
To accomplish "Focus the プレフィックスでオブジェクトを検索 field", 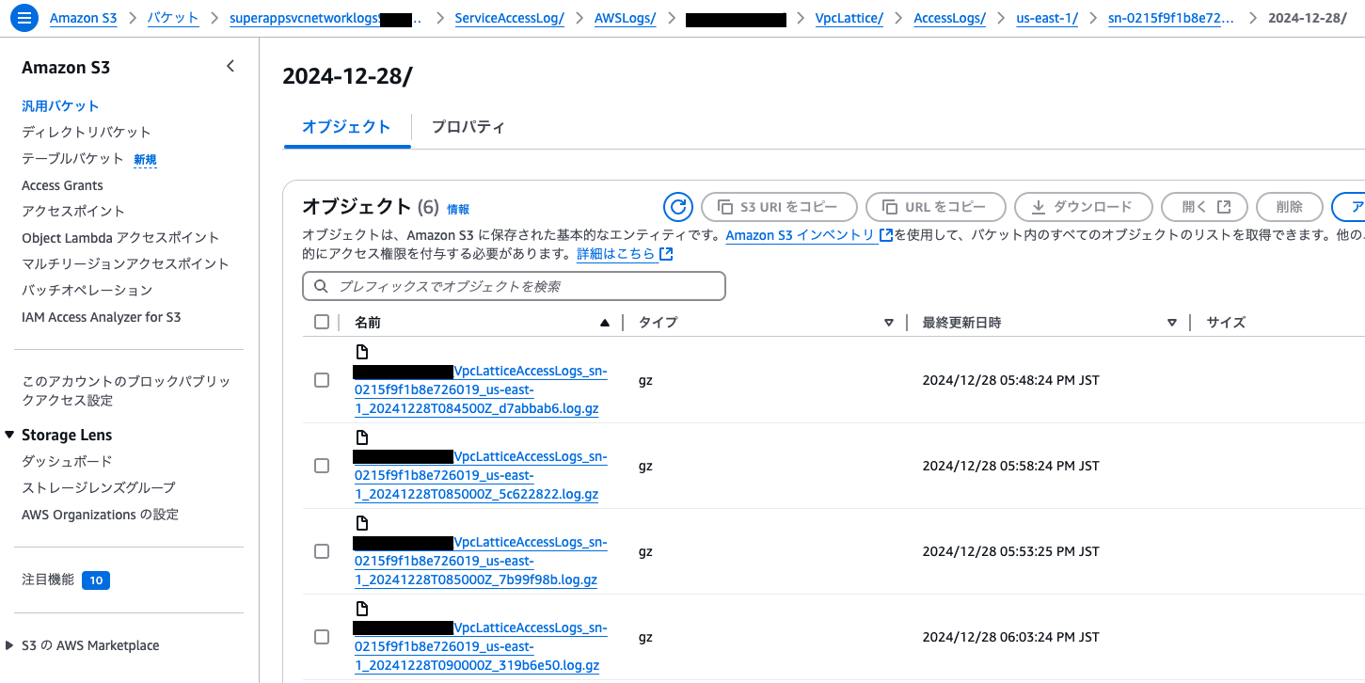I will pos(514,286).
